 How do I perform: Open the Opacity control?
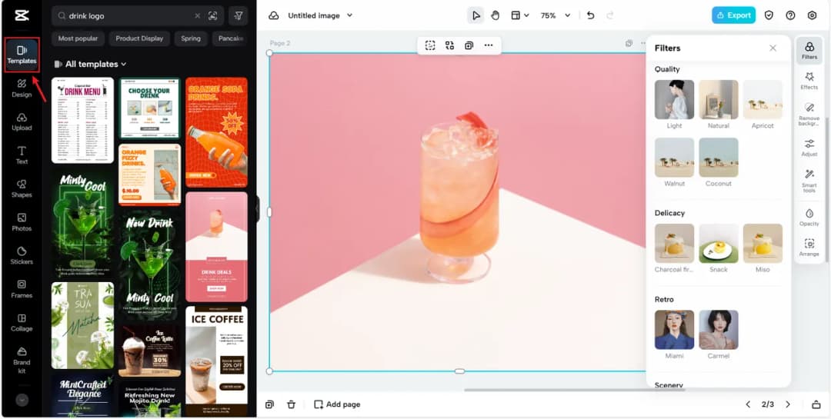pyautogui.click(x=809, y=217)
